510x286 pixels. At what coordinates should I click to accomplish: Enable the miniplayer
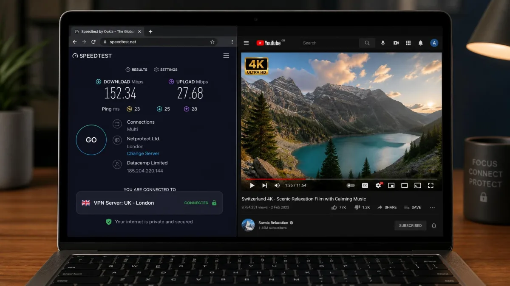391,185
